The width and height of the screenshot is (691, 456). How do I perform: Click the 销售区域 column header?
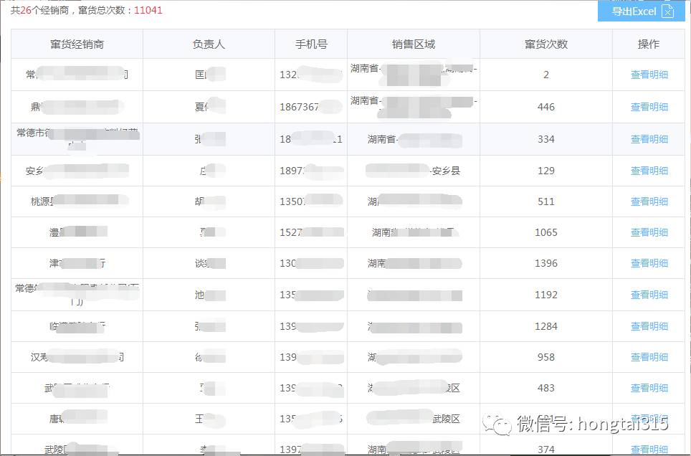(412, 44)
